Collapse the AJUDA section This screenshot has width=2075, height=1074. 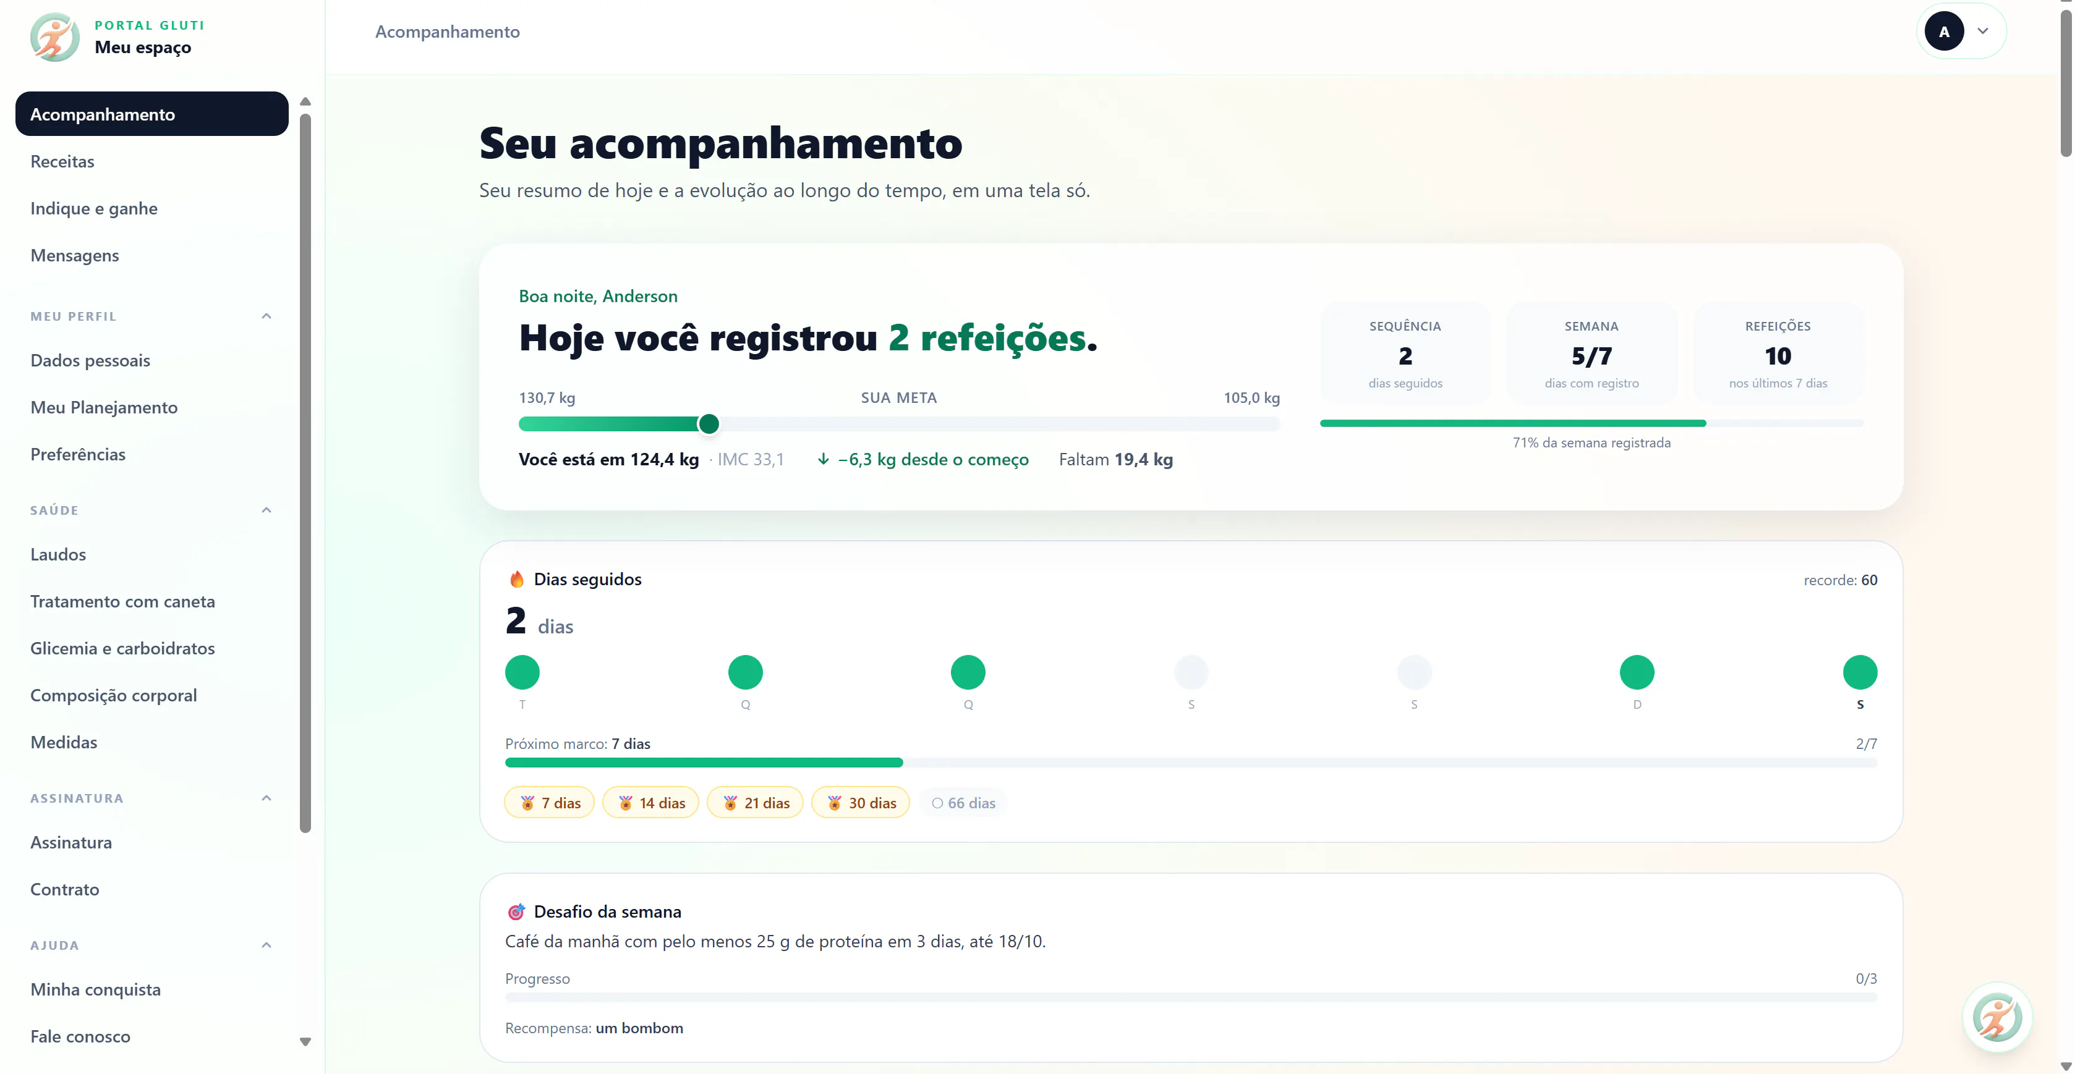coord(266,945)
